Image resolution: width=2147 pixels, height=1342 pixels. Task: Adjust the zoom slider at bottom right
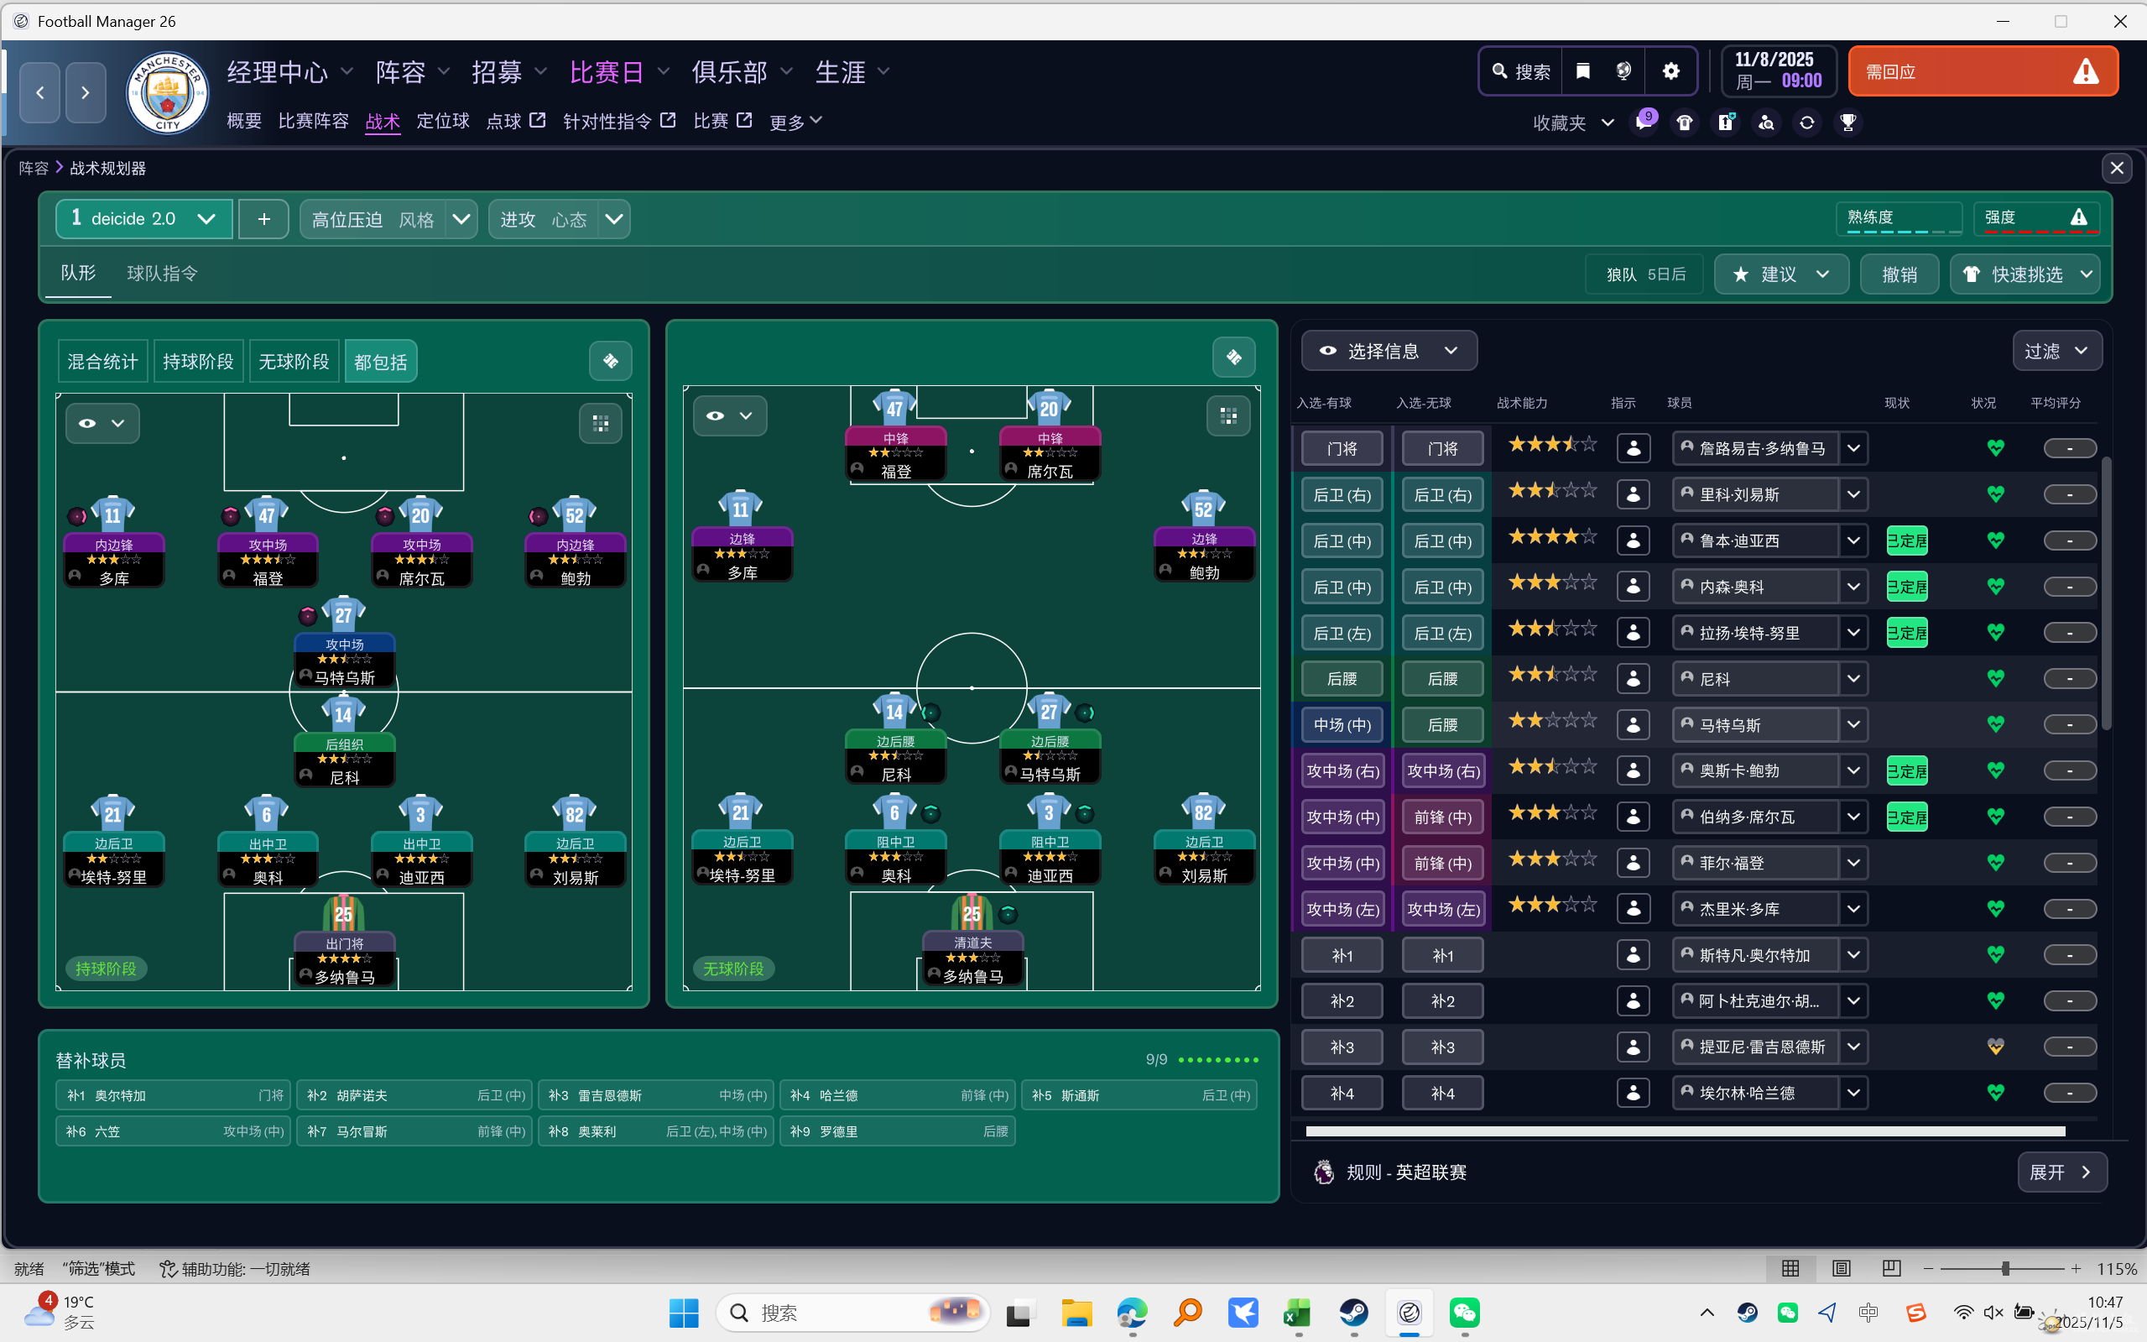pos(2006,1268)
